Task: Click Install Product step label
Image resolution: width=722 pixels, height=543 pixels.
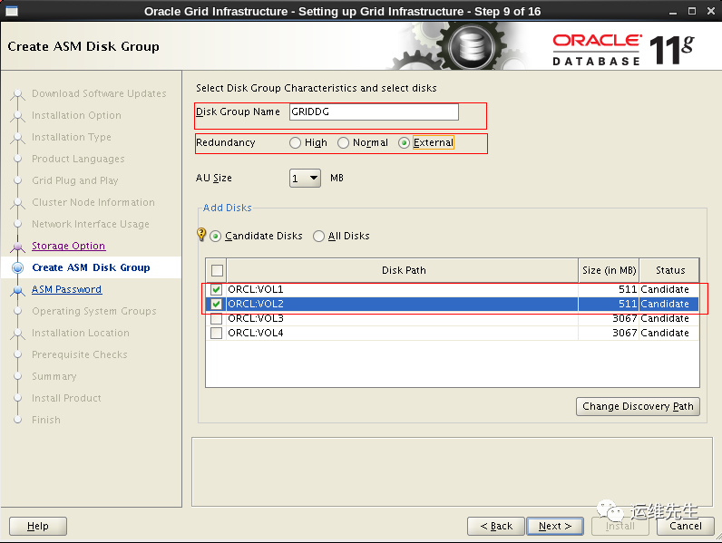Action: coord(66,398)
